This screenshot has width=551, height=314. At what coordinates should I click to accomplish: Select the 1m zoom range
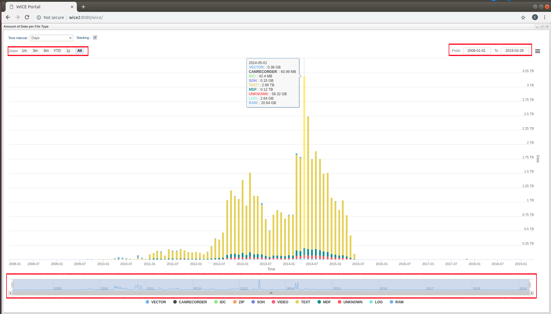click(24, 51)
